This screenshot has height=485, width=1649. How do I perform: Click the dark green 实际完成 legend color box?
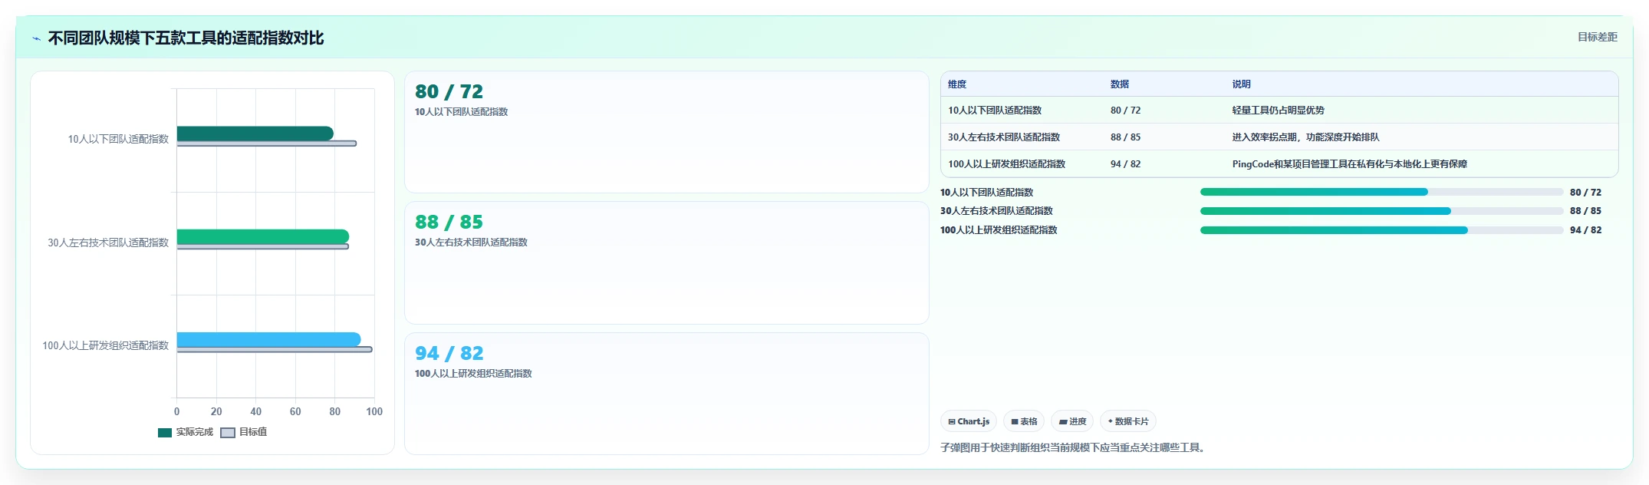pos(165,433)
